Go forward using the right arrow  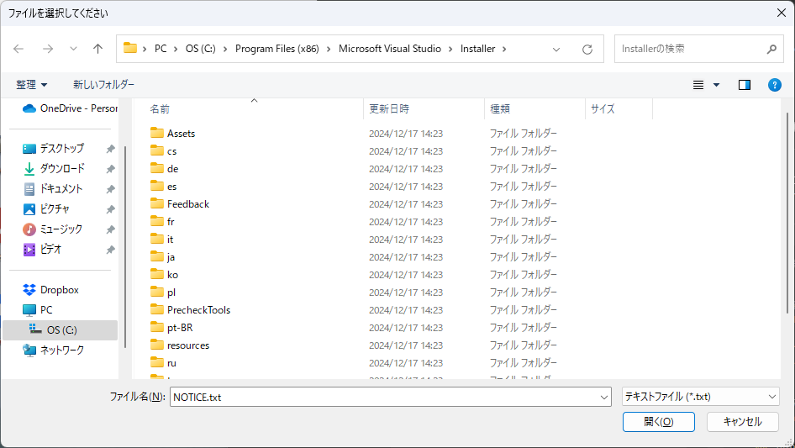click(48, 49)
